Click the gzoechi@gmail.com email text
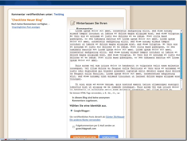 (86, 129)
